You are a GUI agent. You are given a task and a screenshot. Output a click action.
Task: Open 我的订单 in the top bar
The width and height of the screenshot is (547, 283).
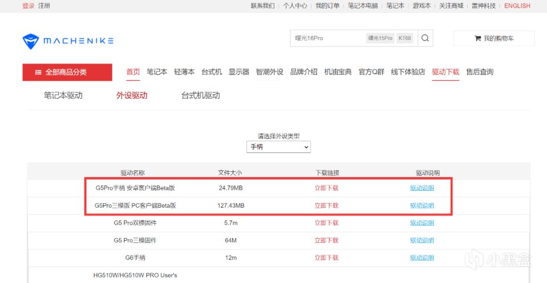[327, 6]
